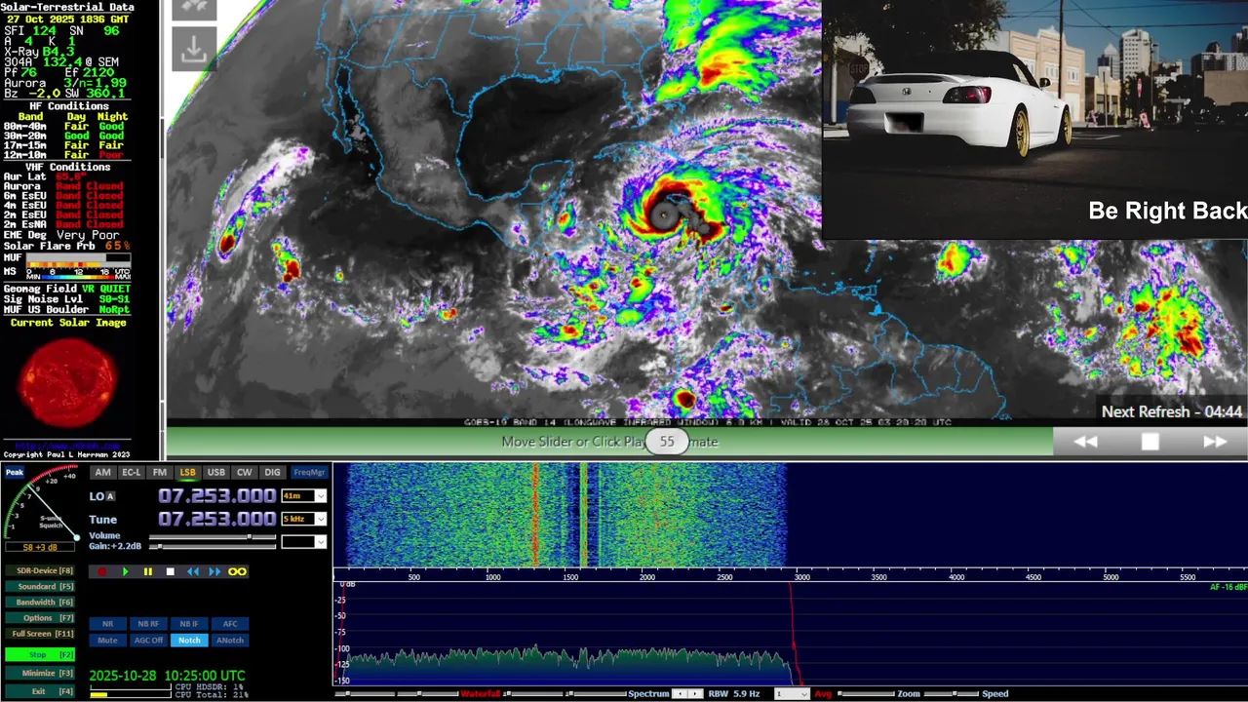The width and height of the screenshot is (1248, 702).
Task: Click the yellow Pause button
Action: 147,572
